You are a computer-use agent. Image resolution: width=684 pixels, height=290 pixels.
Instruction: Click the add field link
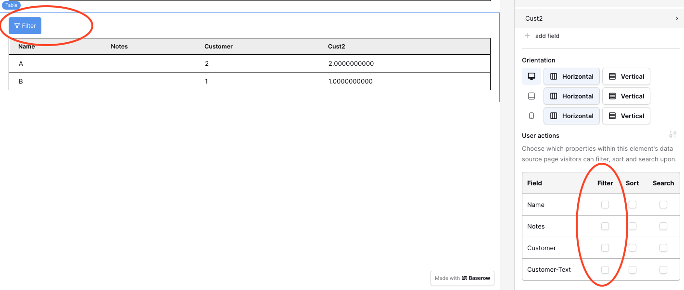pos(547,36)
